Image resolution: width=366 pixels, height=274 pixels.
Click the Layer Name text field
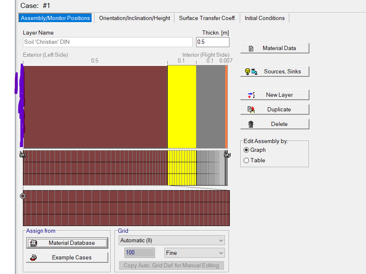click(x=108, y=42)
